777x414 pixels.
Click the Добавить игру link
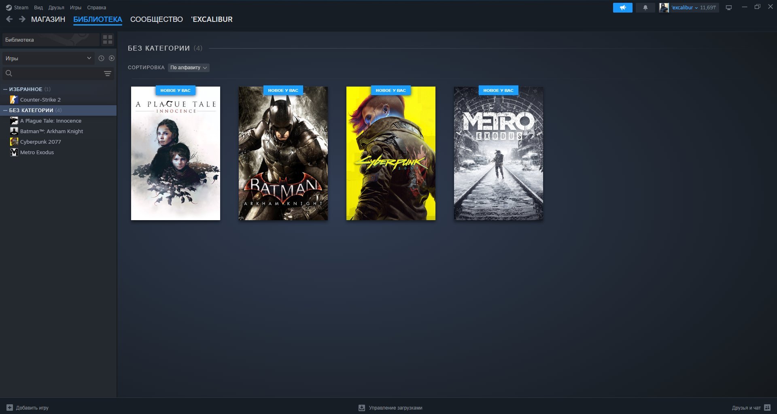click(x=32, y=408)
